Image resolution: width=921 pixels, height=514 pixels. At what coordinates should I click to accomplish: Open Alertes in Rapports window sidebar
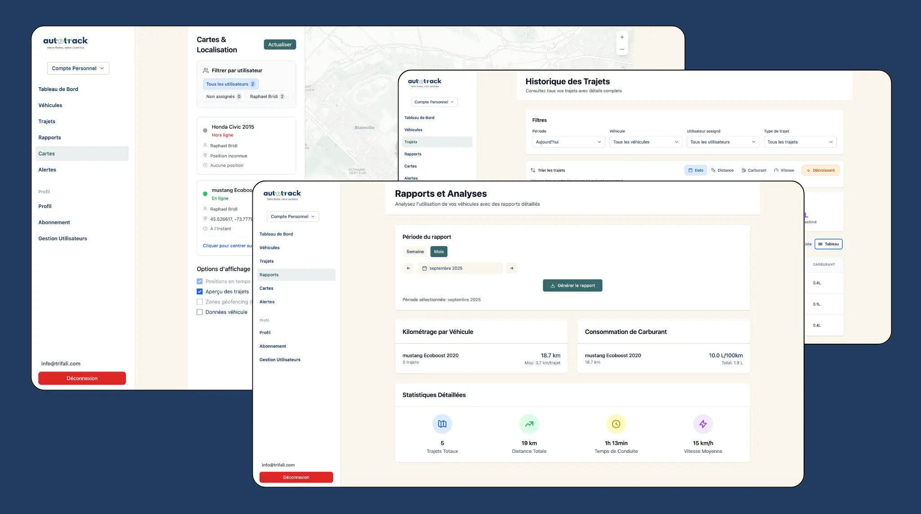pos(267,302)
